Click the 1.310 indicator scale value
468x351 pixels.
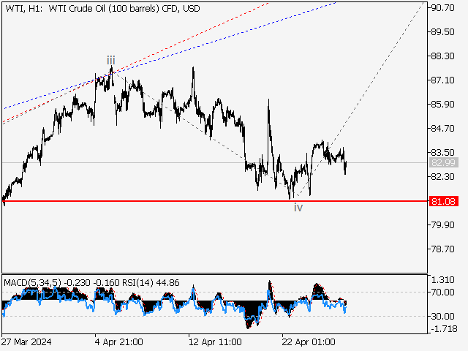442,280
